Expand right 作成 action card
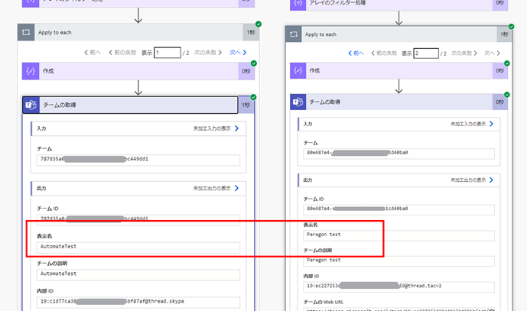The image size is (527, 311). pos(399,70)
